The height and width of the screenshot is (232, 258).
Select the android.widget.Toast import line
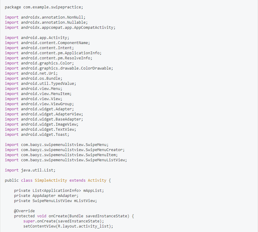coord(37,135)
